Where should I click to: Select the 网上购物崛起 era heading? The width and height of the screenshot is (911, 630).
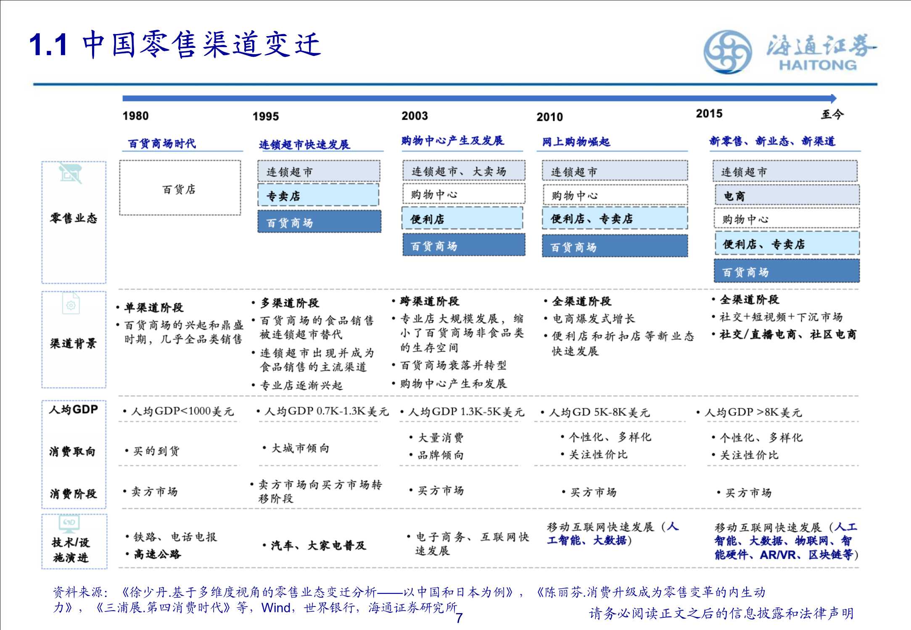pos(576,142)
